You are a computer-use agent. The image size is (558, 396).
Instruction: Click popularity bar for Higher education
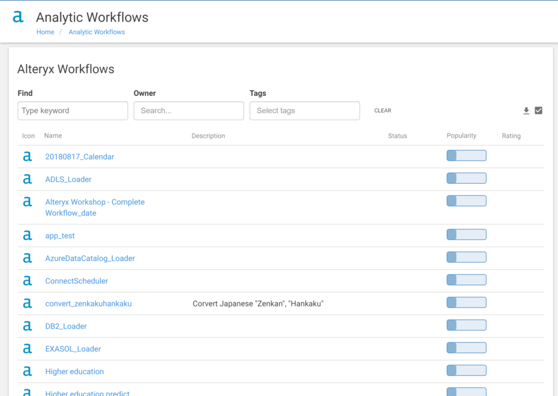point(467,370)
